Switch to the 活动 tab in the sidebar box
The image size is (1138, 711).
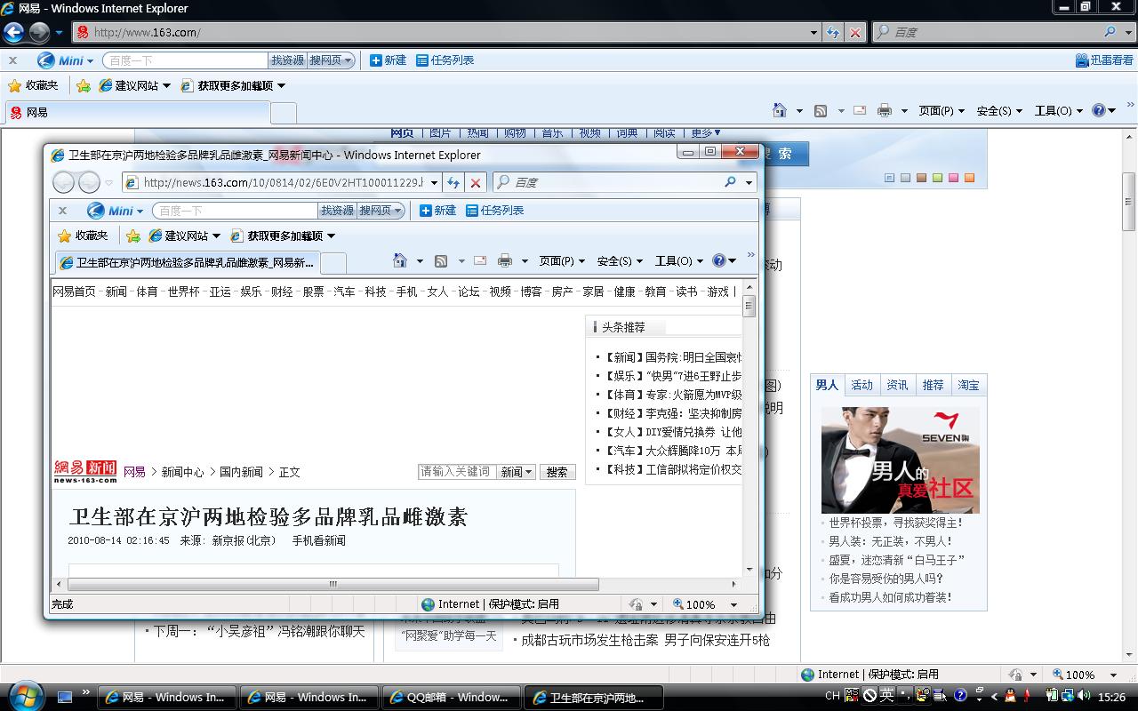pos(862,385)
